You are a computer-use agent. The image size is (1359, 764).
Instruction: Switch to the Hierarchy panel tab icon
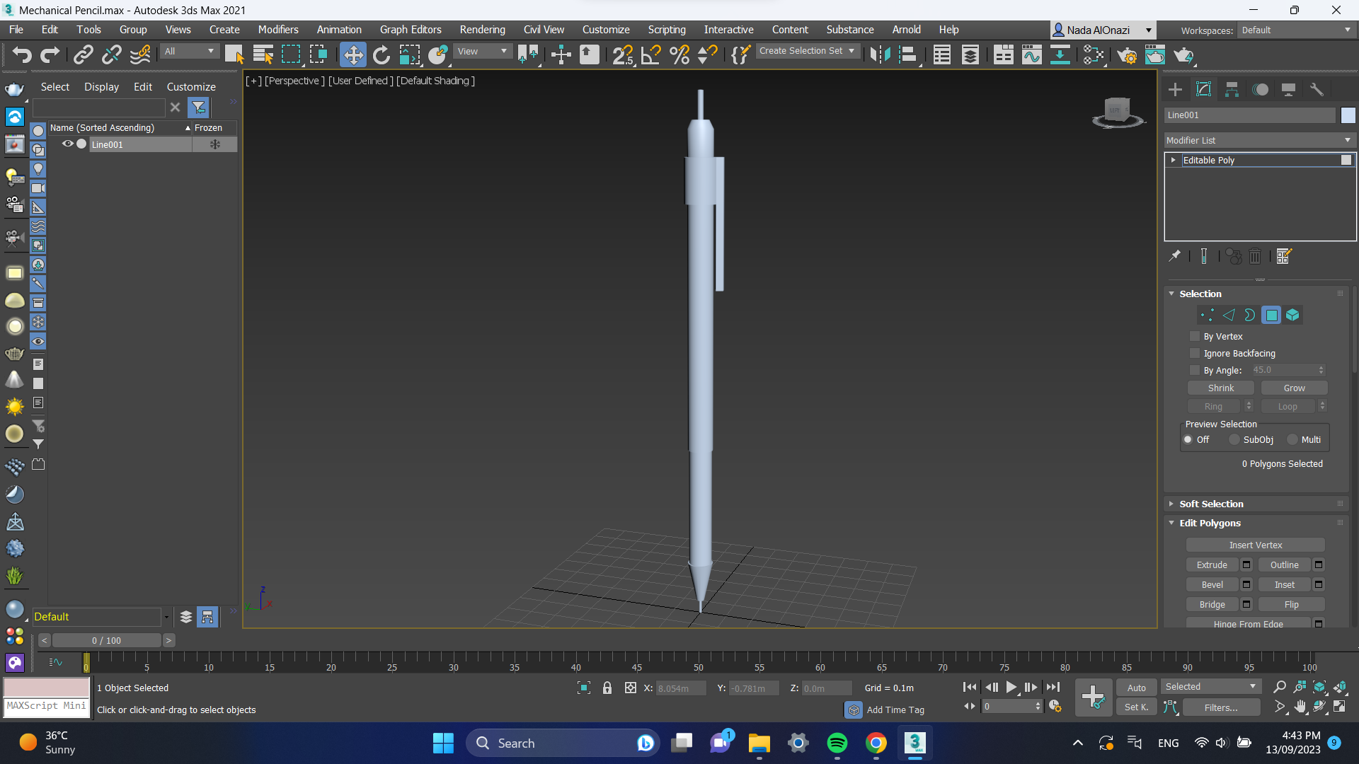tap(1232, 89)
